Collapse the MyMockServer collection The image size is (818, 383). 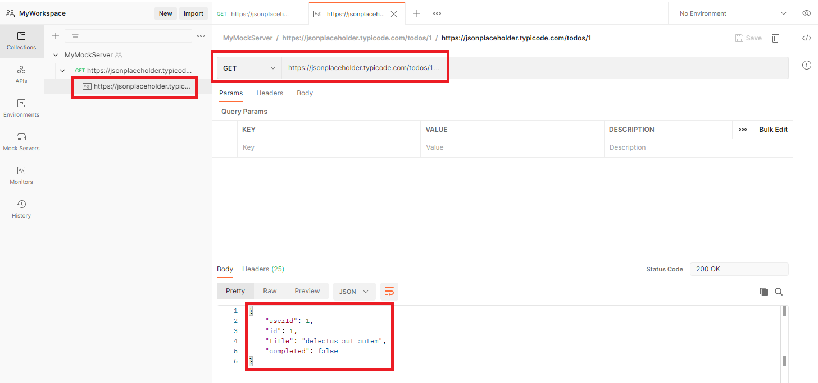(56, 55)
